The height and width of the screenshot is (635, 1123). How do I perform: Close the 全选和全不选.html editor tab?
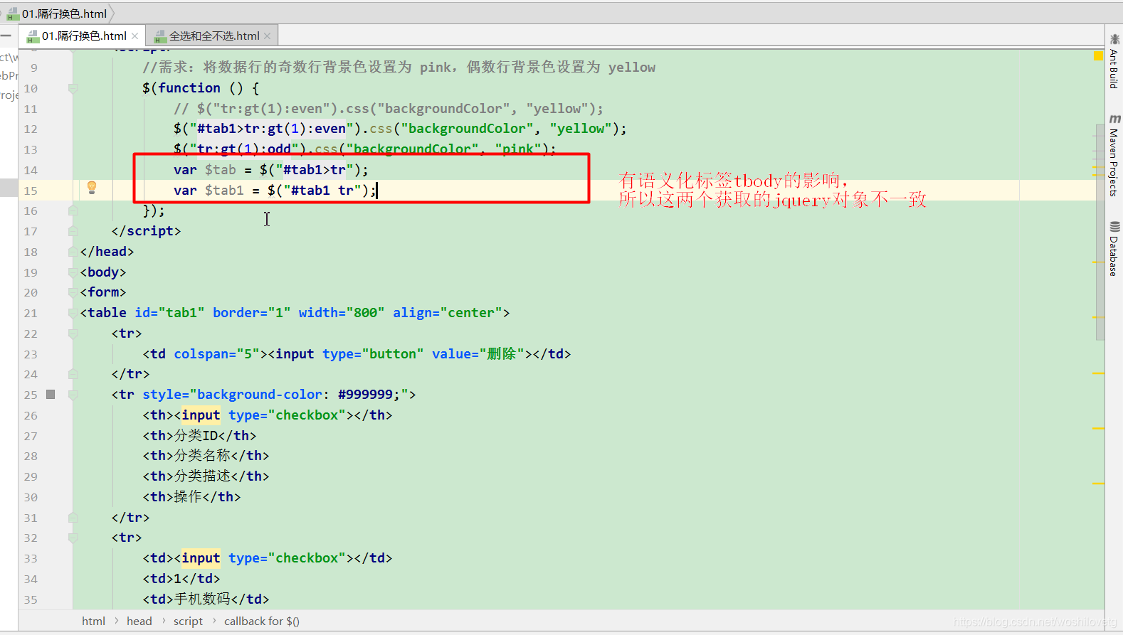268,36
